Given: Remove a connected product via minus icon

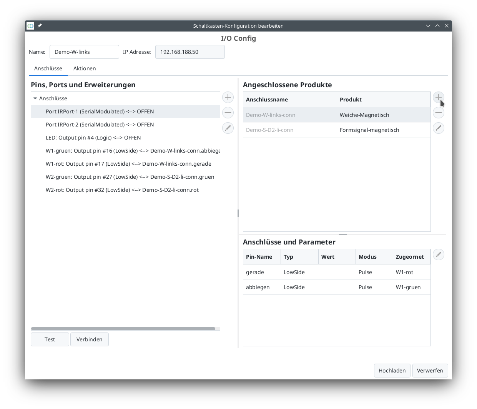Looking at the screenshot, I should (438, 113).
